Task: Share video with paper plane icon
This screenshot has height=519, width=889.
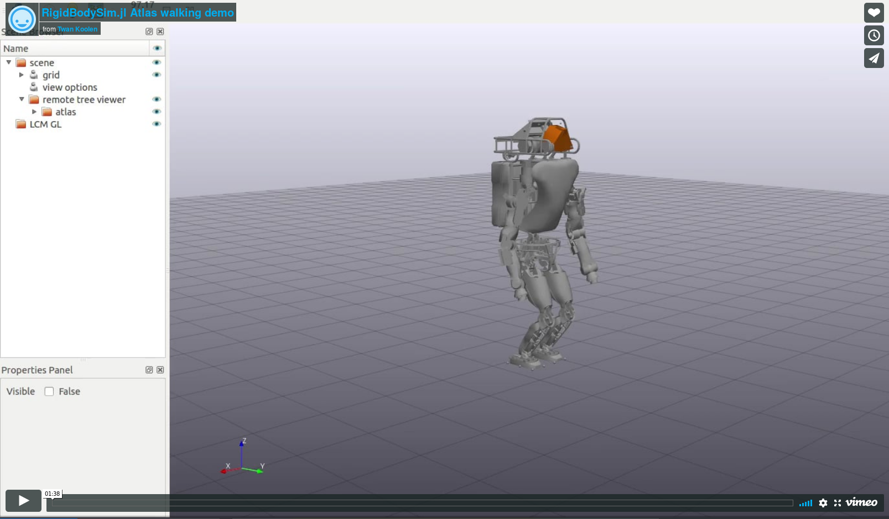Action: coord(874,58)
